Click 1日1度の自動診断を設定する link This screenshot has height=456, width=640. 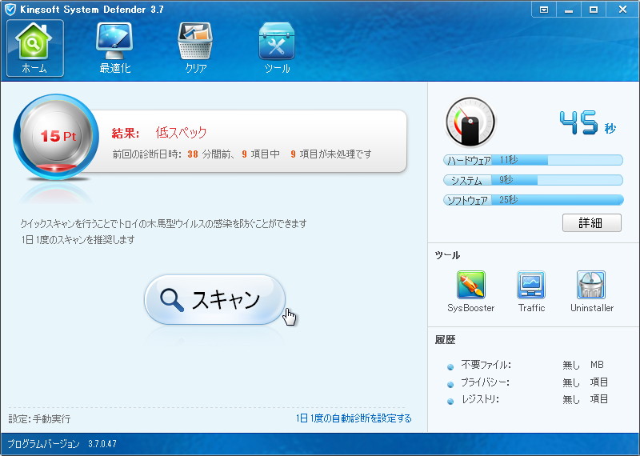(x=354, y=418)
